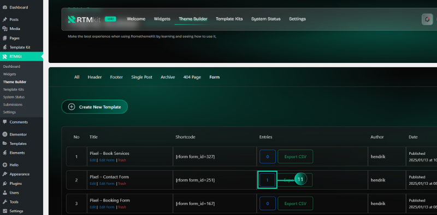Viewport: 437px width, 215px height.
Task: Select the Form filter tab
Action: click(x=215, y=77)
